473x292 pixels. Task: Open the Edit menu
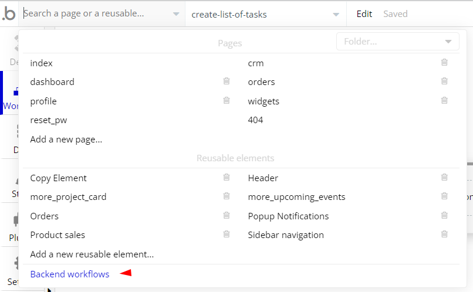point(364,13)
